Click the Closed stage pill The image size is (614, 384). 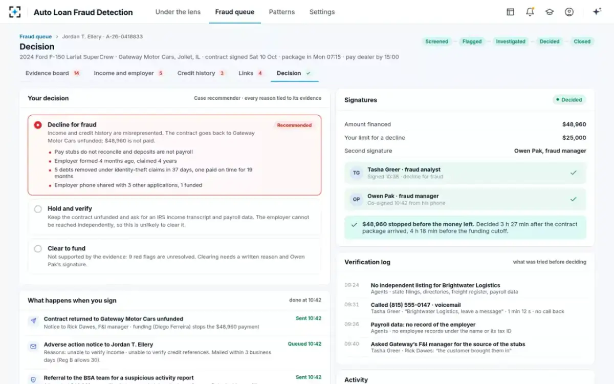point(582,41)
